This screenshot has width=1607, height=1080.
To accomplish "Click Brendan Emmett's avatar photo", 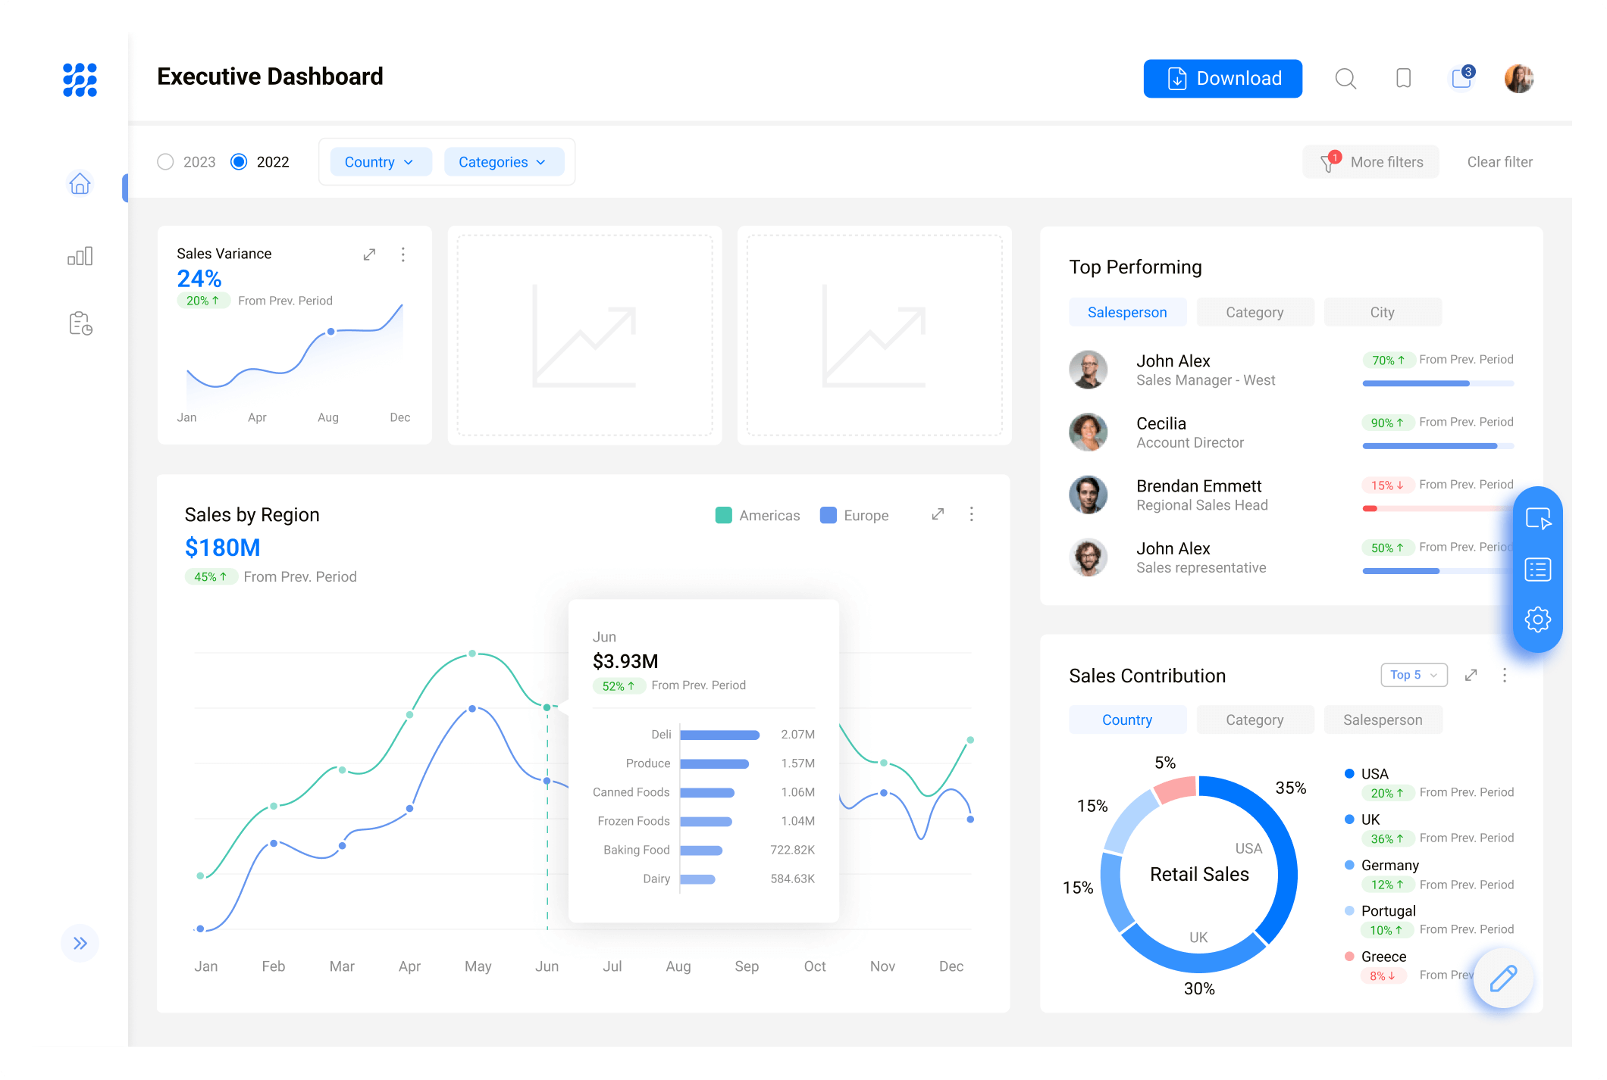I will pyautogui.click(x=1089, y=495).
